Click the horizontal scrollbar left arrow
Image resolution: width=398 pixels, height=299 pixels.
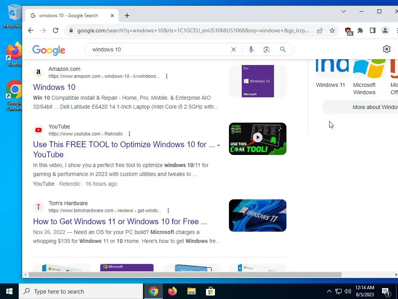(x=25, y=274)
